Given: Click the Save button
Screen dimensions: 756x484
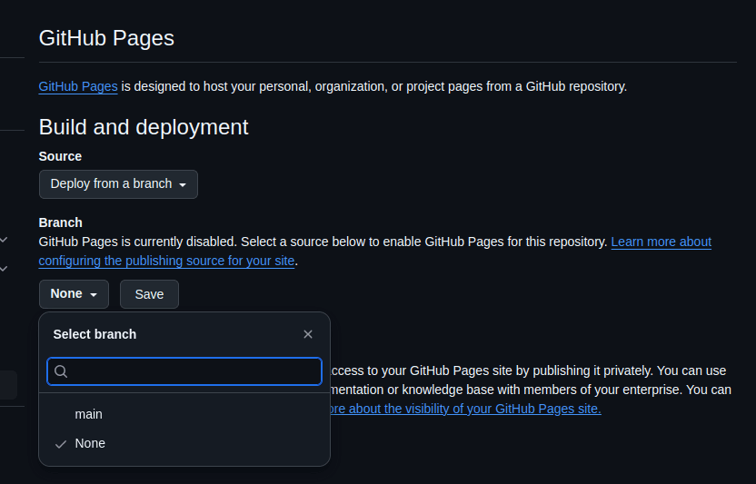Looking at the screenshot, I should (x=149, y=294).
